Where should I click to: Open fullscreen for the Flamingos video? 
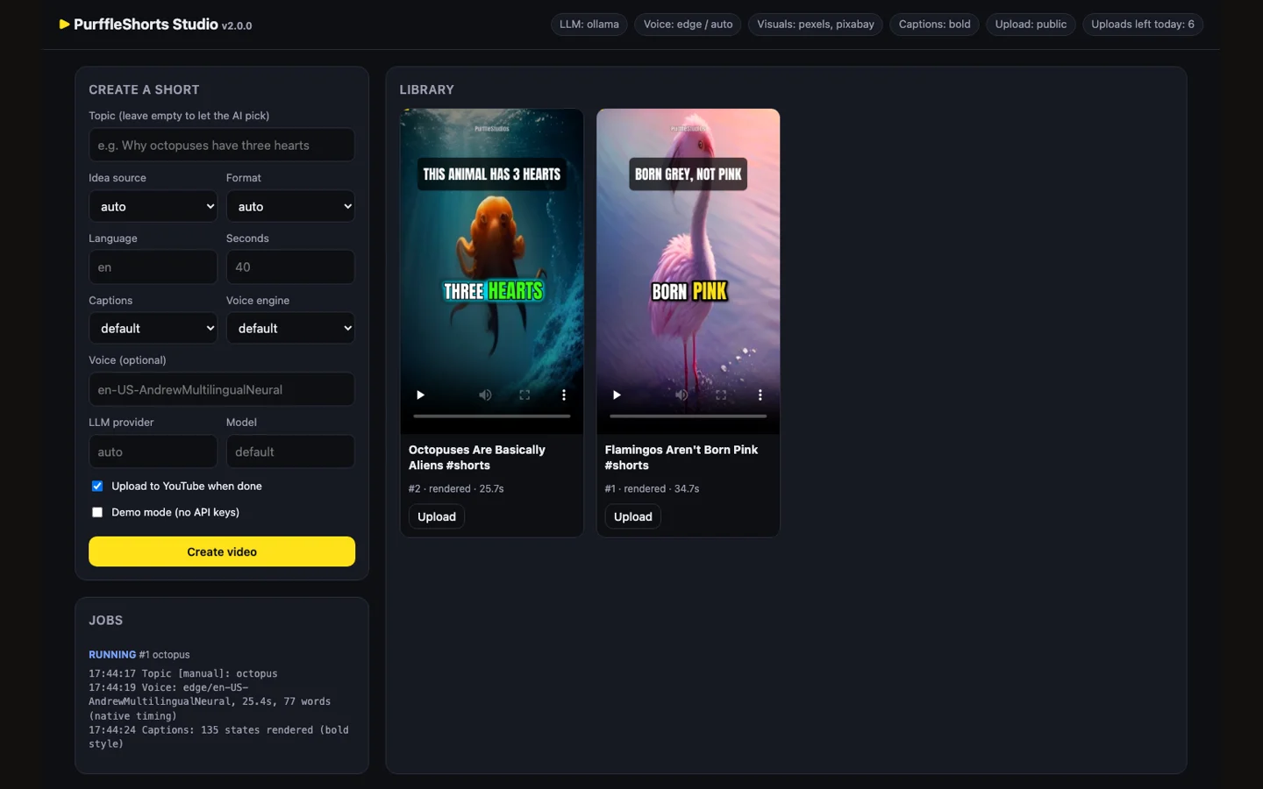coord(721,395)
